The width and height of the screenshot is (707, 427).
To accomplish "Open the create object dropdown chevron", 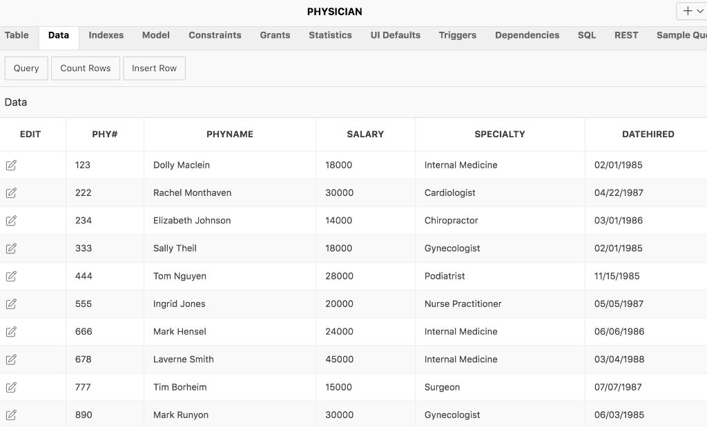I will 699,11.
